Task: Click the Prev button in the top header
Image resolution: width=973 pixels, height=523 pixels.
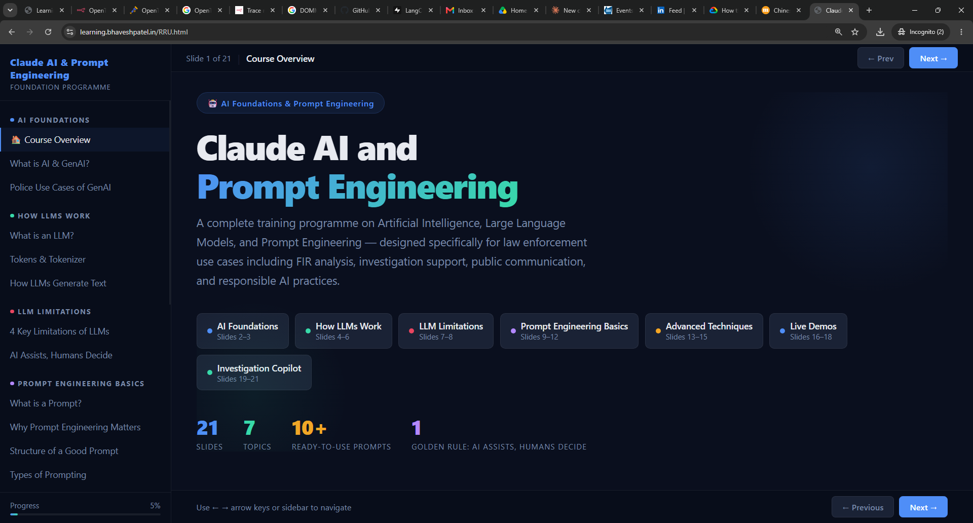Action: point(880,58)
